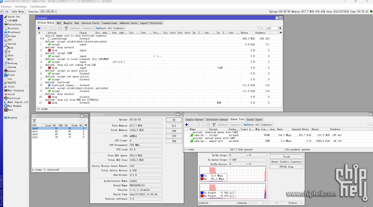Expand the System submenu
373x207 pixels.
pyautogui.click(x=26, y=67)
